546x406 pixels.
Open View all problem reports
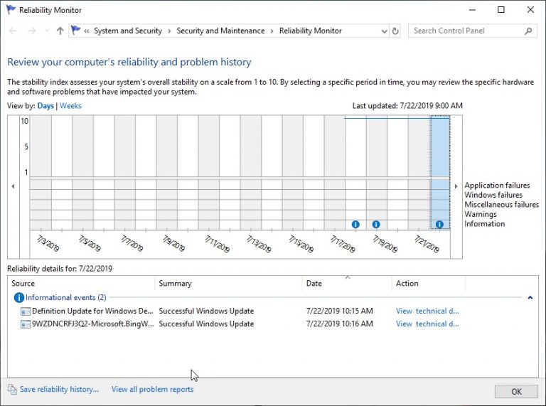(x=152, y=389)
